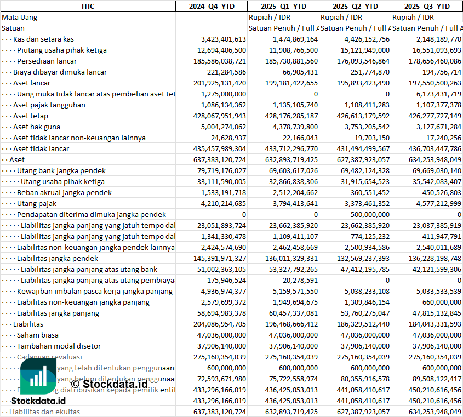Image resolution: width=463 pixels, height=417 pixels.
Task: Click the value 6,173,431,719
Action: (438, 94)
